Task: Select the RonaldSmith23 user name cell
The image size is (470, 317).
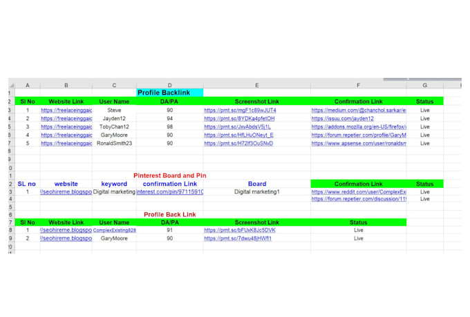Action: [x=114, y=143]
